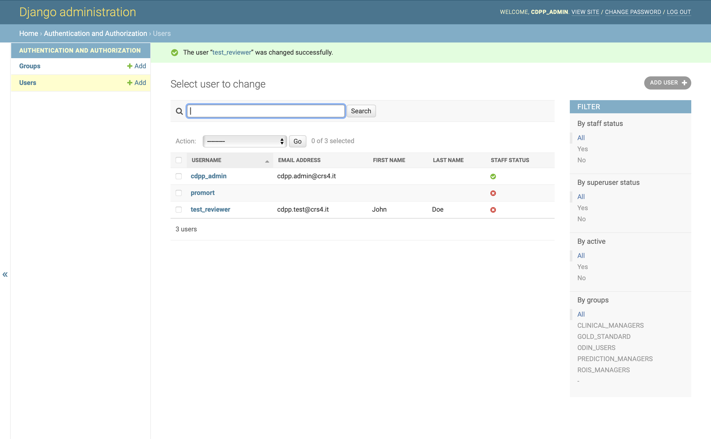Screen dimensions: 711x439
Task: Open the cdpp_admin user
Action: (208, 176)
